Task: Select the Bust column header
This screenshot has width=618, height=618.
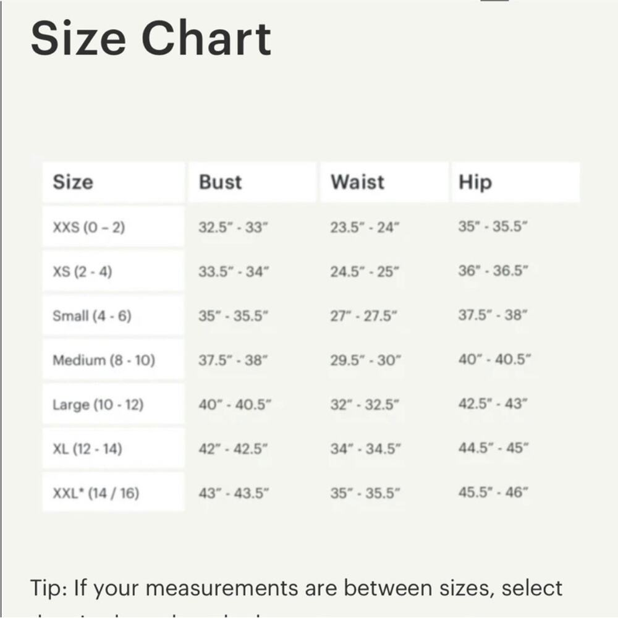Action: (x=220, y=182)
